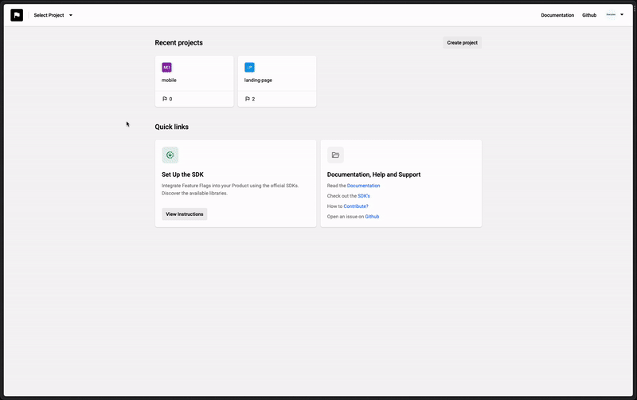Image resolution: width=637 pixels, height=400 pixels.
Task: Click the Recent projects heading
Action: tap(178, 43)
